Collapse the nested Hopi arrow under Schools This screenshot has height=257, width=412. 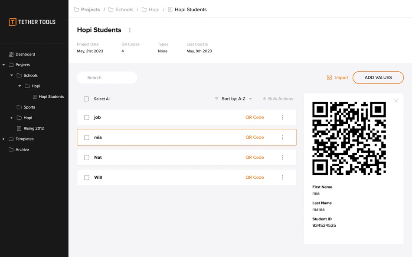20,86
